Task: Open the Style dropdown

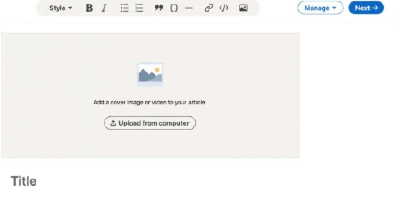Action: (61, 8)
